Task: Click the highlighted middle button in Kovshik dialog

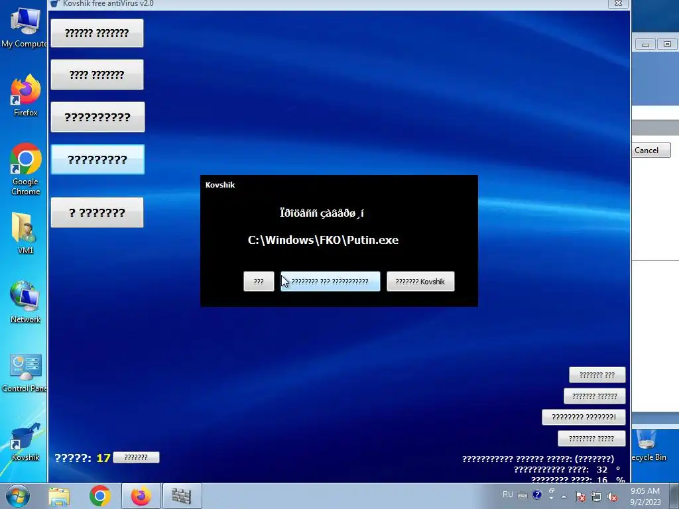Action: pos(330,281)
